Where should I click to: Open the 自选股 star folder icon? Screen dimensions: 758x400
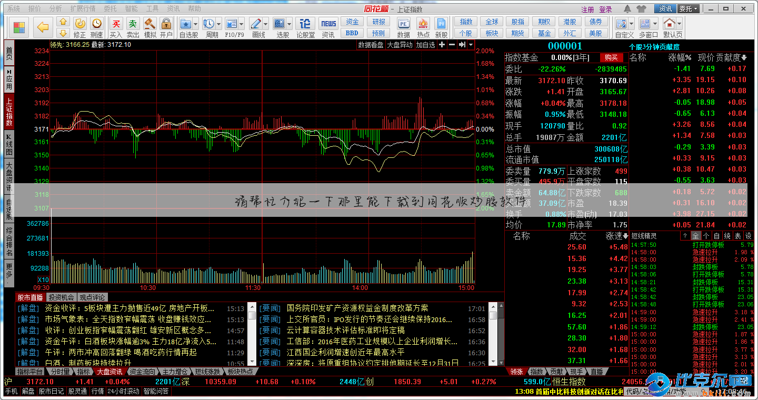coord(186,24)
